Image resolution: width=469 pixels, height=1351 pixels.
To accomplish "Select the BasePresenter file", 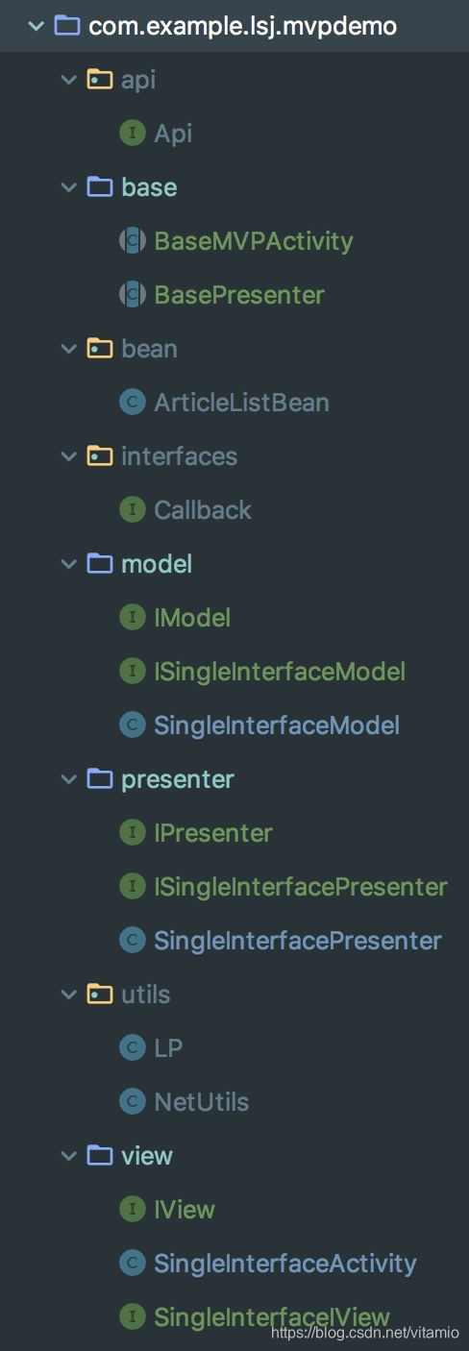I will [x=239, y=294].
